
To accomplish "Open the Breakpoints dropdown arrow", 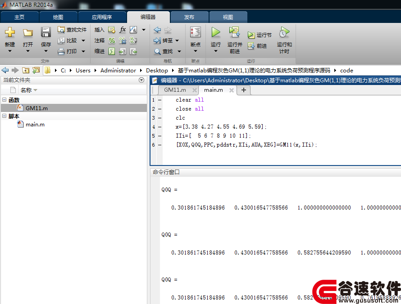I will coord(196,51).
